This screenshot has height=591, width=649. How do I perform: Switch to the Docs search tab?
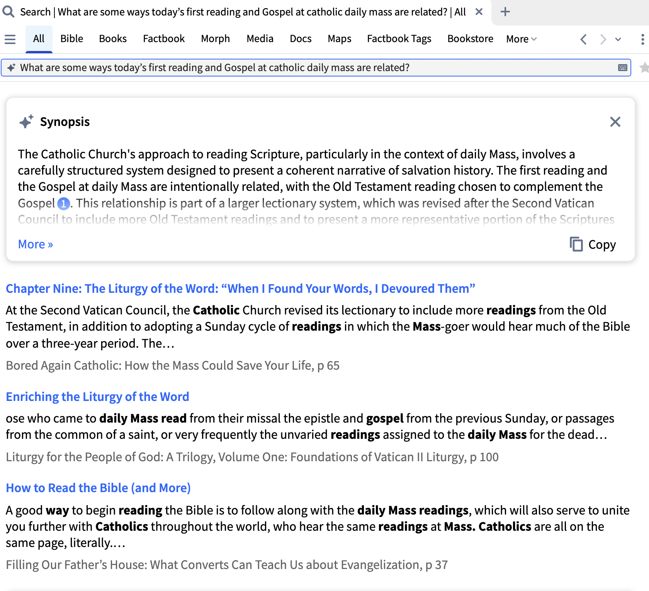click(301, 39)
